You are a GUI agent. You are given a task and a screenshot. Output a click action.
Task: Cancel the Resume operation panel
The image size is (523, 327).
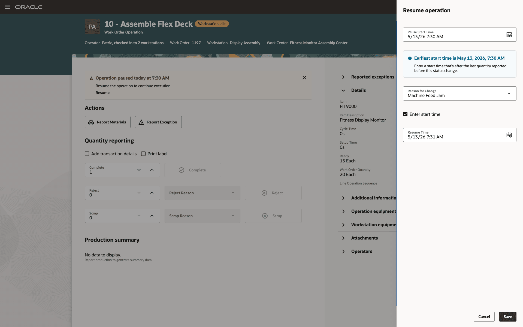484,317
